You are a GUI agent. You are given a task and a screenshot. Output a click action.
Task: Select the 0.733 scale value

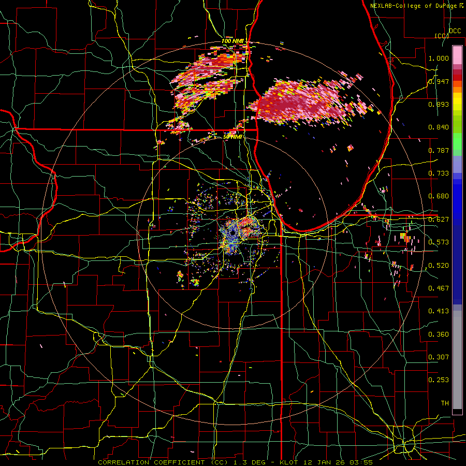[439, 173]
